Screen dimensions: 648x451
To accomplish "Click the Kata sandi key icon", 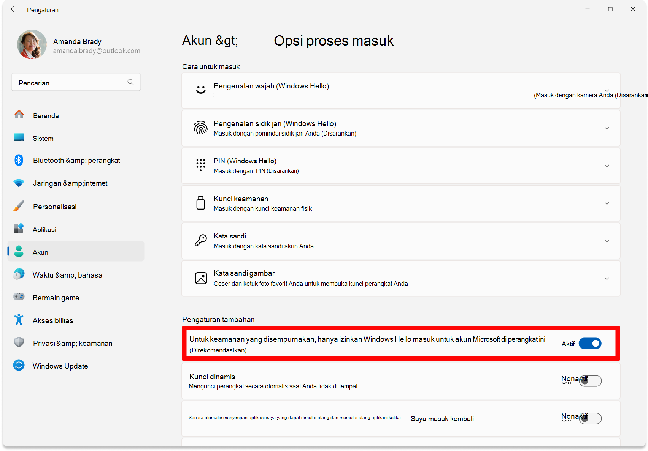I will pyautogui.click(x=201, y=240).
